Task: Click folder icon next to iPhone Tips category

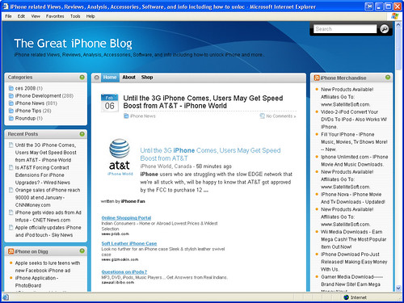Action: pyautogui.click(x=11, y=111)
